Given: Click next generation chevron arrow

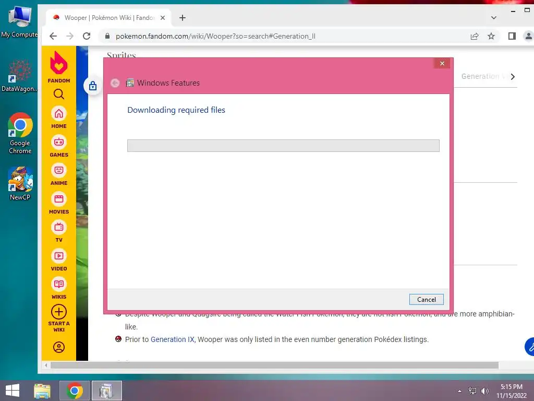Looking at the screenshot, I should point(513,77).
